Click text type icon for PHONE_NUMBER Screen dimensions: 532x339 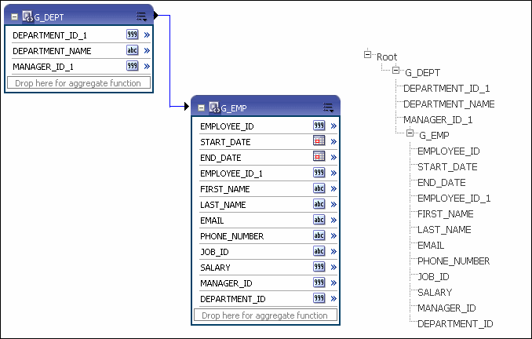319,236
